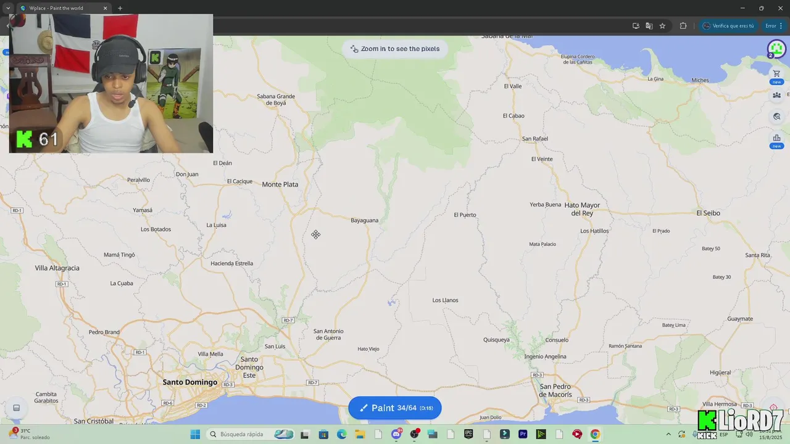
Task: Open Microsoft Store from the taskbar
Action: [x=323, y=434]
